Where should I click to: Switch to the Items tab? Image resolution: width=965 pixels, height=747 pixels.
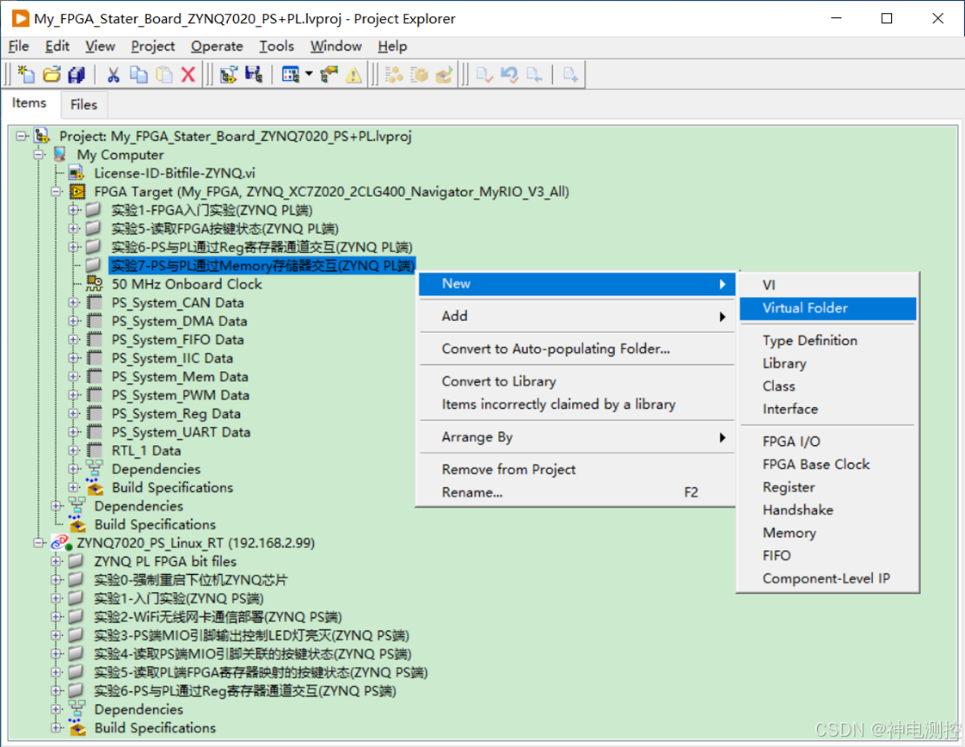(29, 103)
